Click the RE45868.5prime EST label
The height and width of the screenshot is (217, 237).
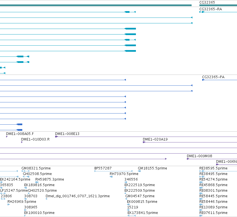pos(213,185)
